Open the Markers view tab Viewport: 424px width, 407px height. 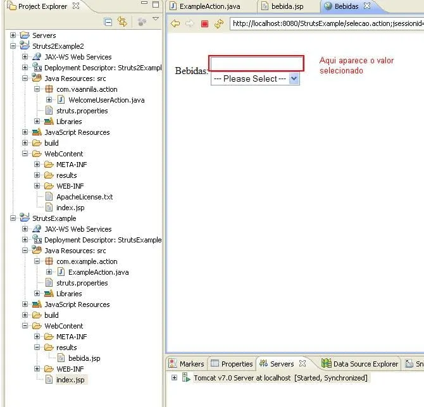pos(186,364)
